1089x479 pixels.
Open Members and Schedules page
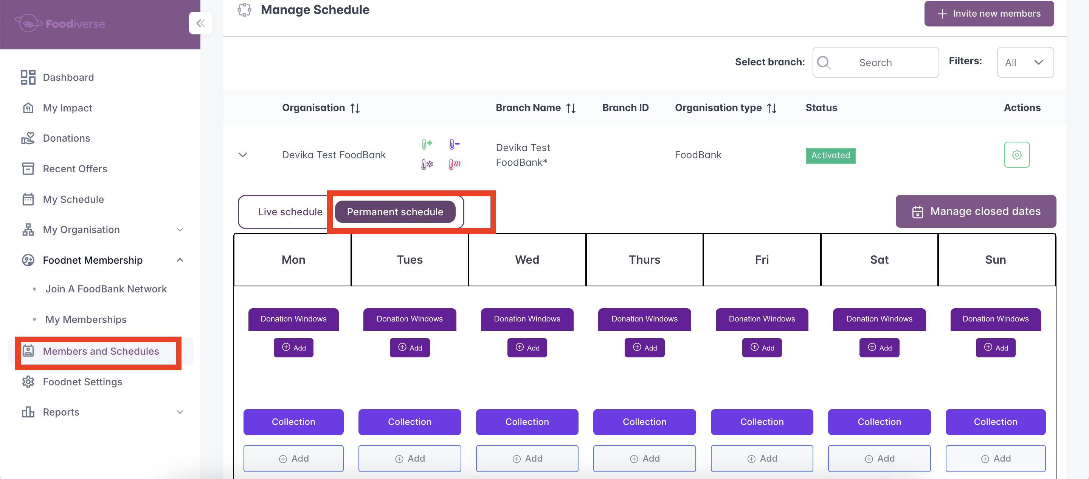point(101,351)
